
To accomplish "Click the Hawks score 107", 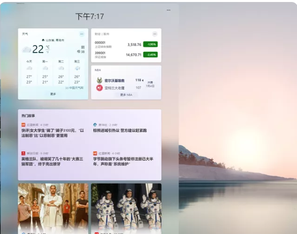I will coord(138,88).
